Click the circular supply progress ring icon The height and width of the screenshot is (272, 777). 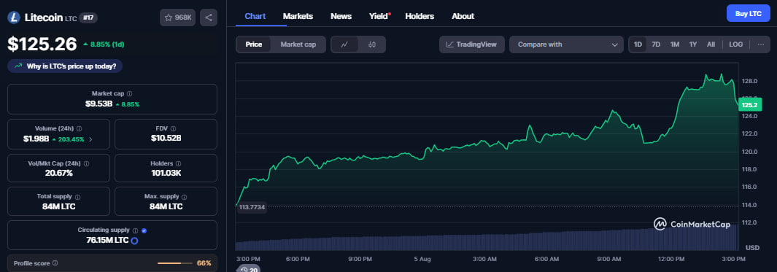point(134,241)
